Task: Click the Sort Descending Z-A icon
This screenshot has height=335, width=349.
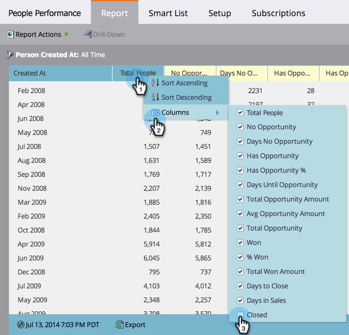Action: tap(155, 97)
